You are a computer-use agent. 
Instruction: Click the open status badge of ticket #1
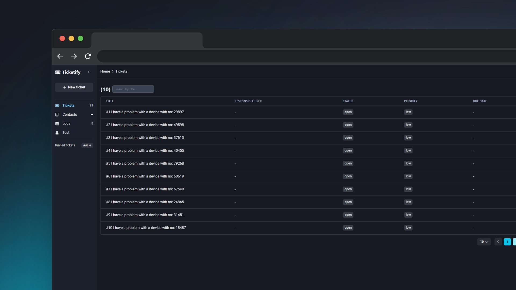(x=348, y=112)
